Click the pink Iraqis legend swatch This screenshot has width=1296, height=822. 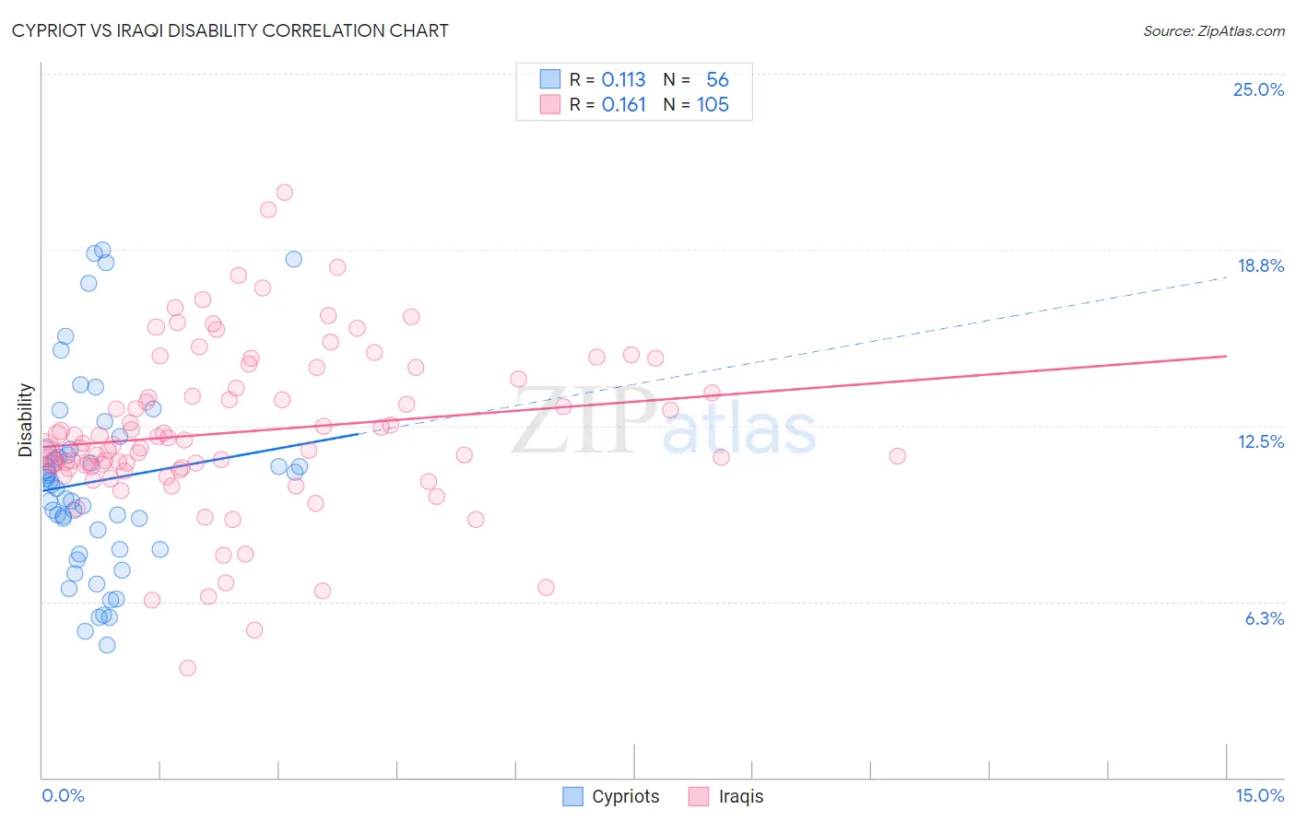(699, 796)
